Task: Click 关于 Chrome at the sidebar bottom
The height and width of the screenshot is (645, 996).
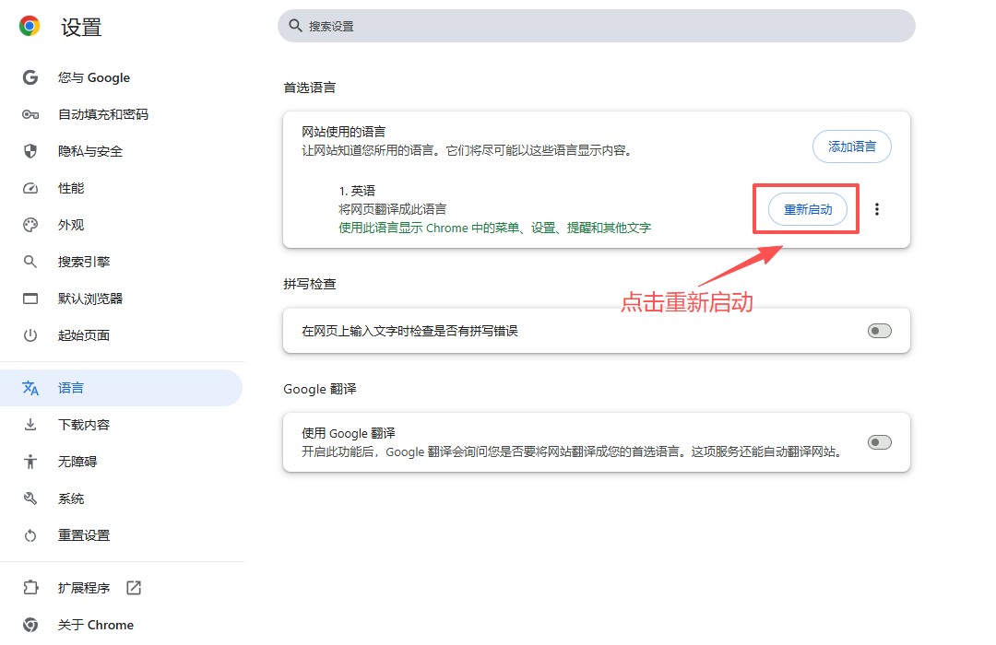Action: point(95,624)
